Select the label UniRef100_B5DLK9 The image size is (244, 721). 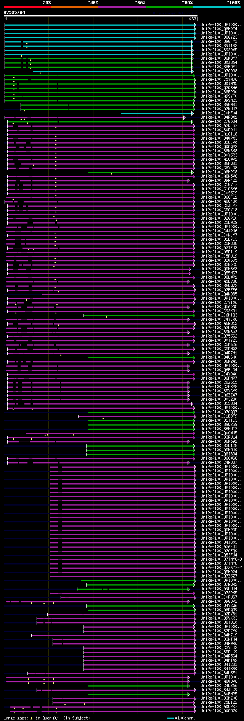click(x=219, y=652)
